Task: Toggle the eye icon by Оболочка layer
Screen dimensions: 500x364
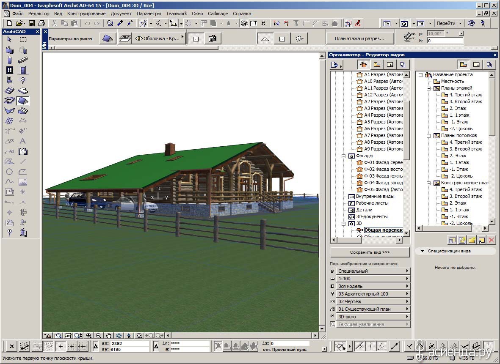Action: [139, 38]
